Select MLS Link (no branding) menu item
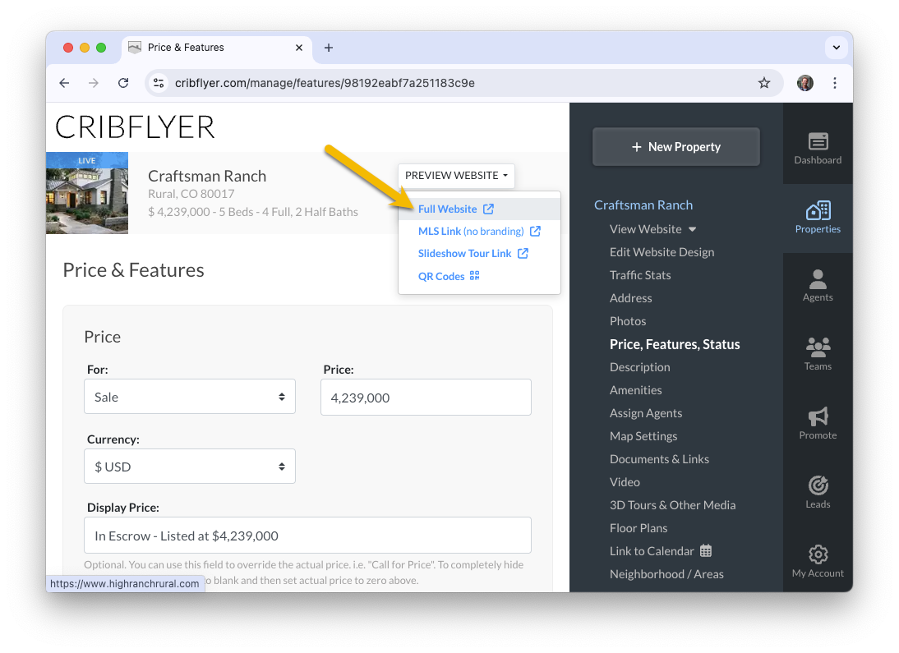The width and height of the screenshot is (899, 653). tap(479, 231)
